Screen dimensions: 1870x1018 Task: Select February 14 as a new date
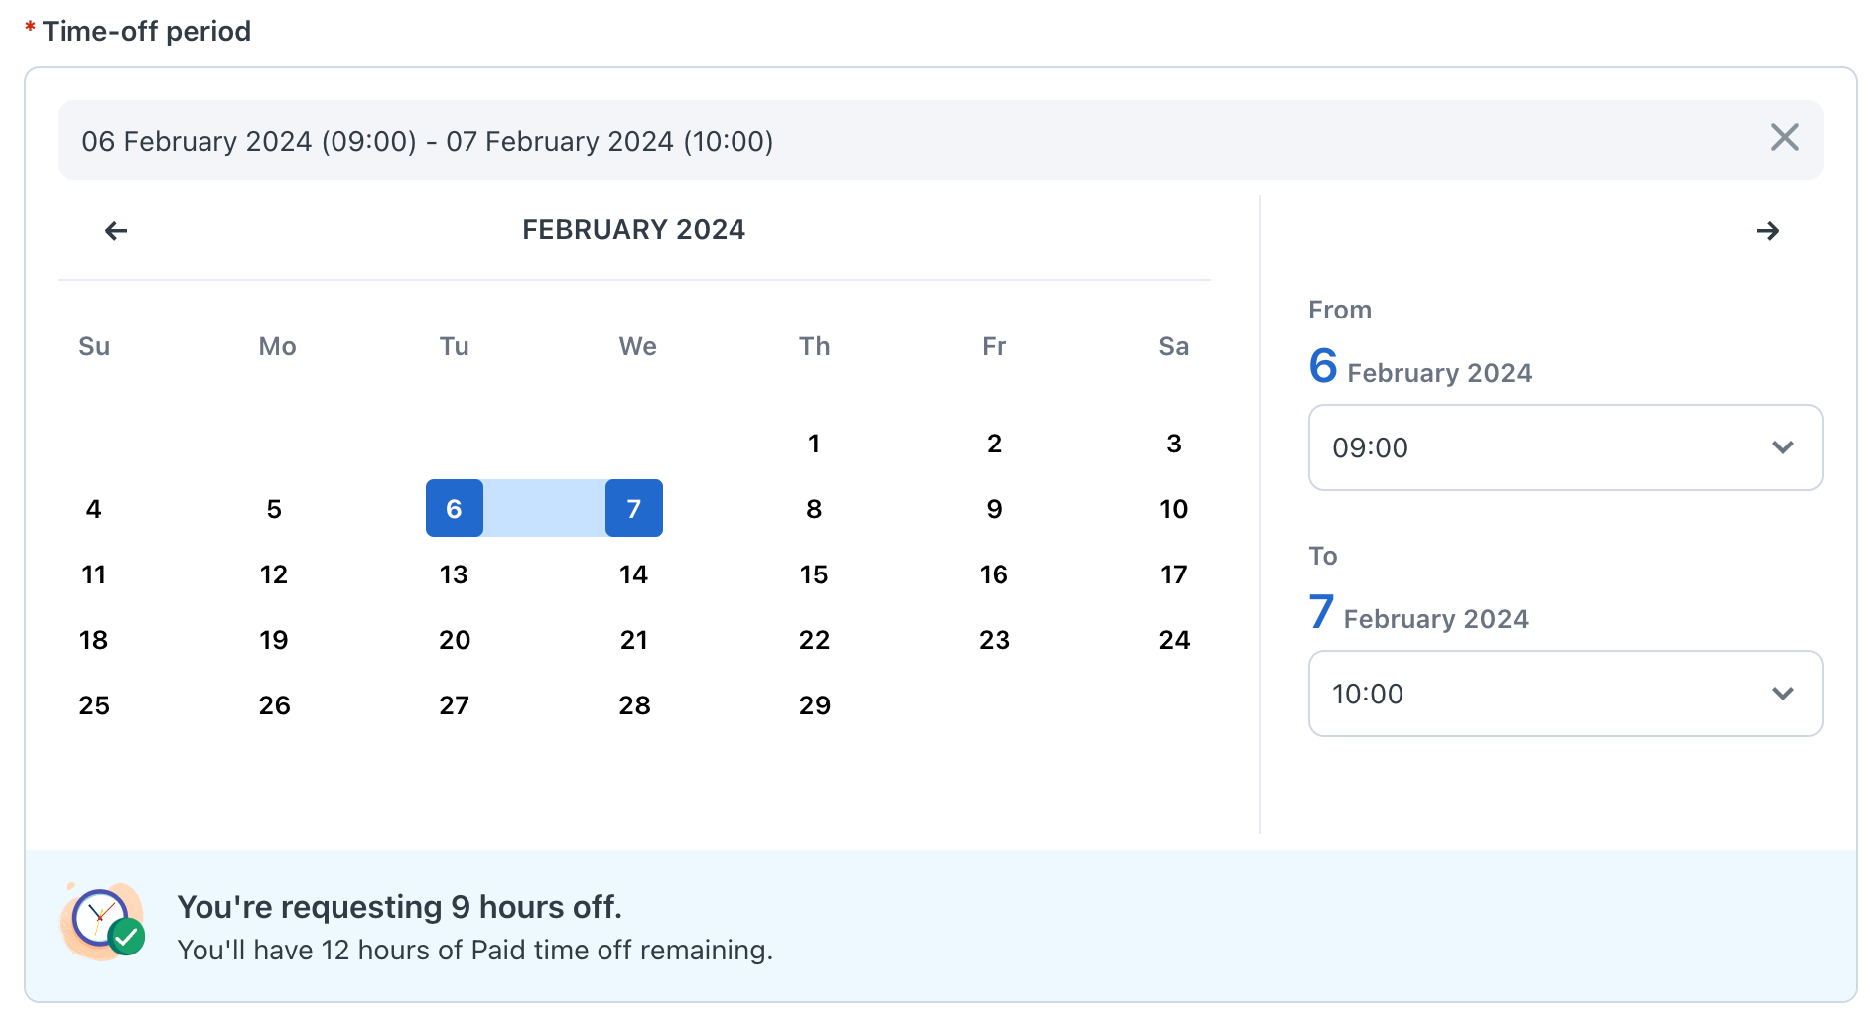click(634, 573)
